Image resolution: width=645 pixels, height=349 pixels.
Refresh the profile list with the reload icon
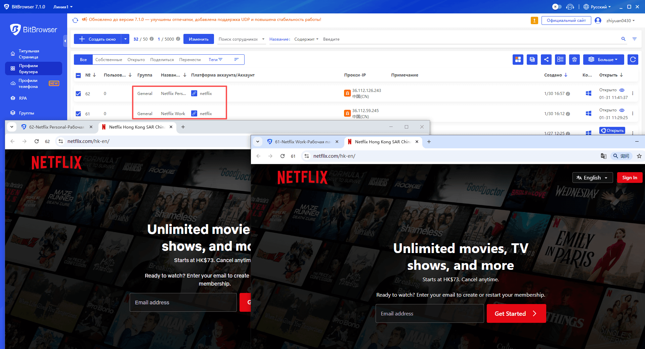[633, 59]
